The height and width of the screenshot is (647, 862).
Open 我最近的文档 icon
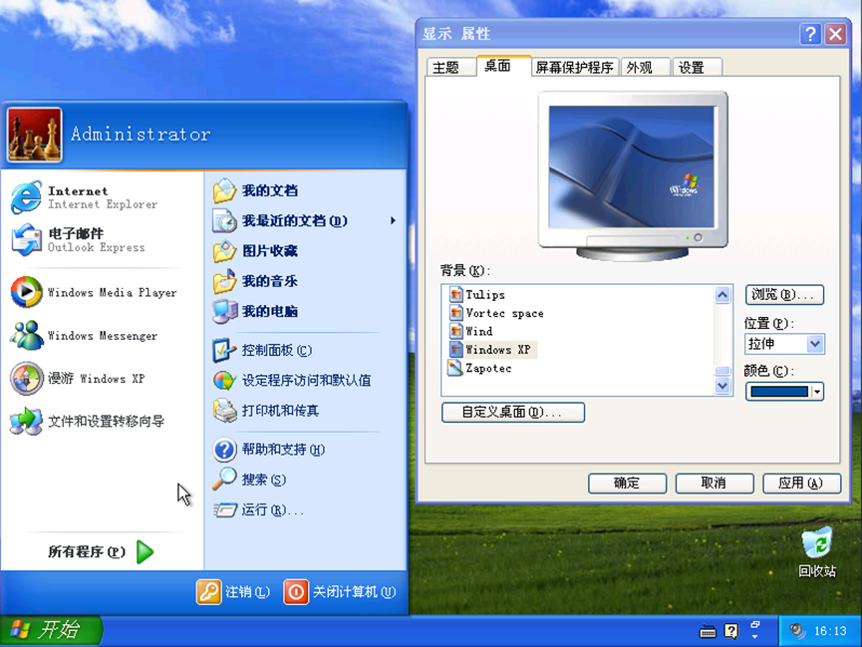coord(225,220)
